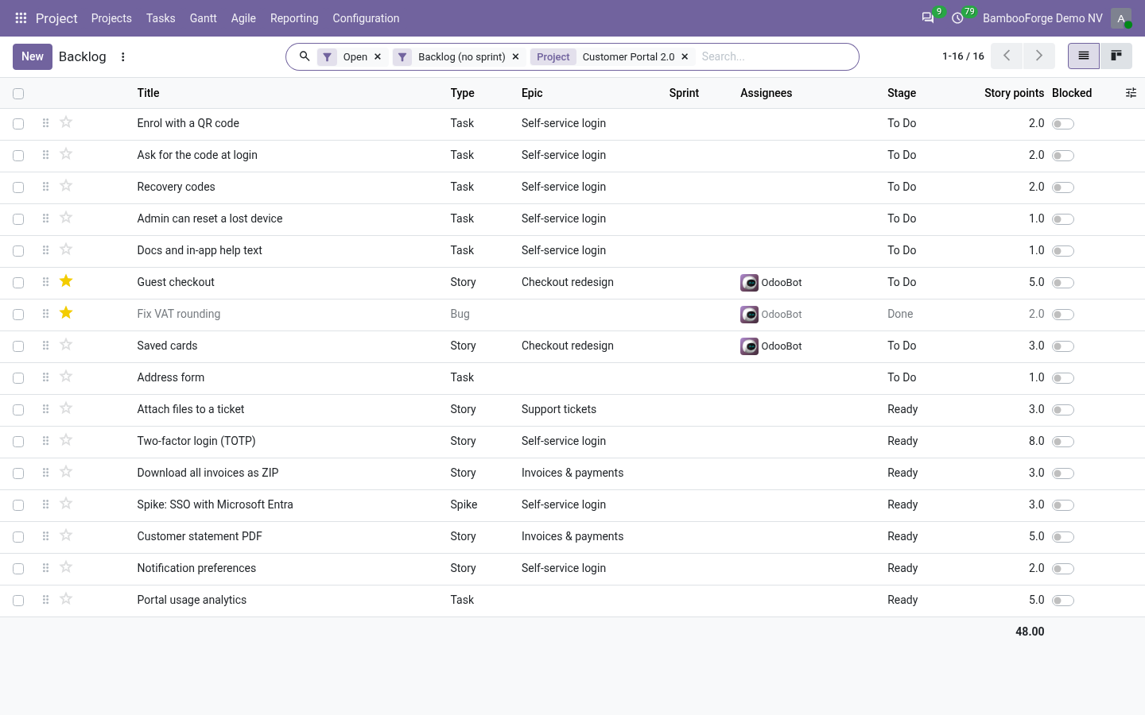
Task: Remove the Backlog (no sprint) filter
Action: click(x=515, y=56)
